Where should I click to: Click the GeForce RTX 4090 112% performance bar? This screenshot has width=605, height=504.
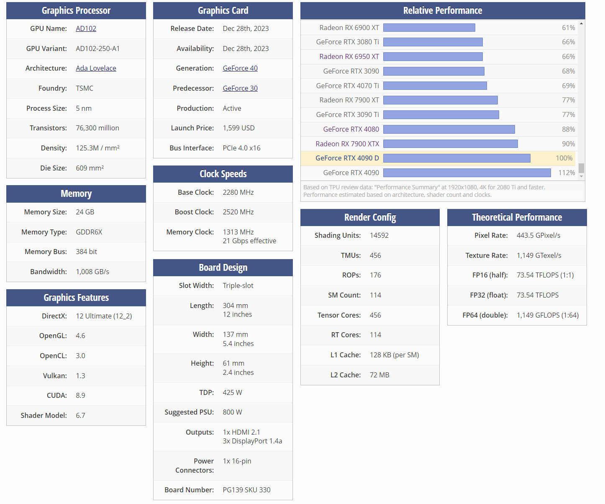coord(467,173)
